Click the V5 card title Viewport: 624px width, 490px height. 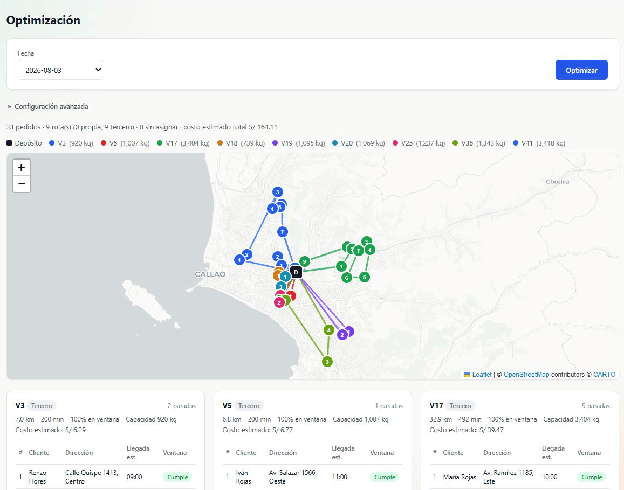pyautogui.click(x=227, y=405)
